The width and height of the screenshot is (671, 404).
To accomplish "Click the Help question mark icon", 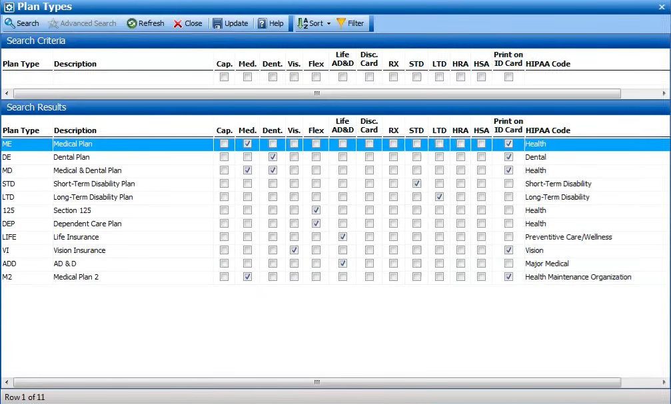I will pyautogui.click(x=263, y=23).
